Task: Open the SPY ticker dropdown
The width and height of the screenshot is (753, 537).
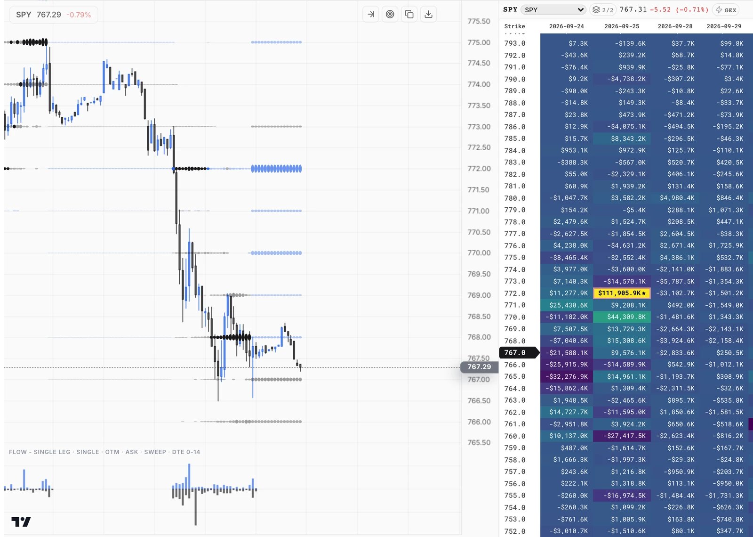Action: click(x=553, y=9)
